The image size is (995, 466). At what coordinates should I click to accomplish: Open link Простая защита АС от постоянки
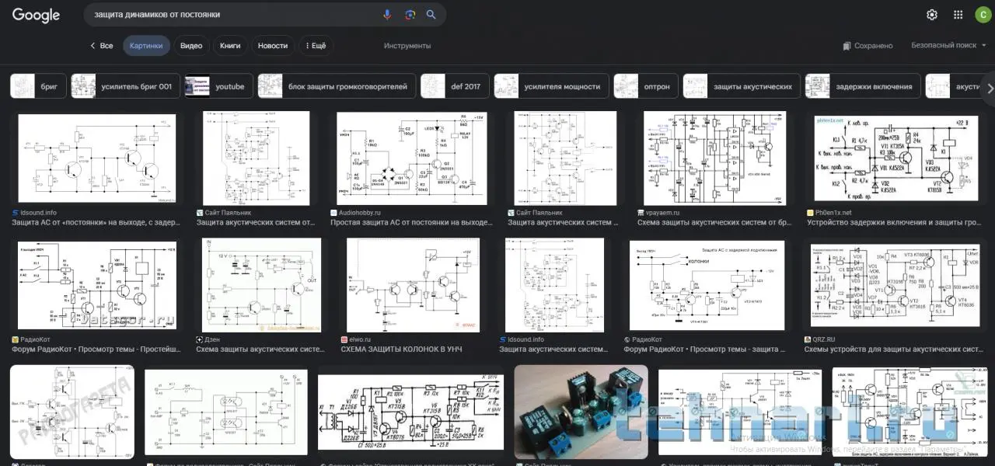click(x=411, y=222)
